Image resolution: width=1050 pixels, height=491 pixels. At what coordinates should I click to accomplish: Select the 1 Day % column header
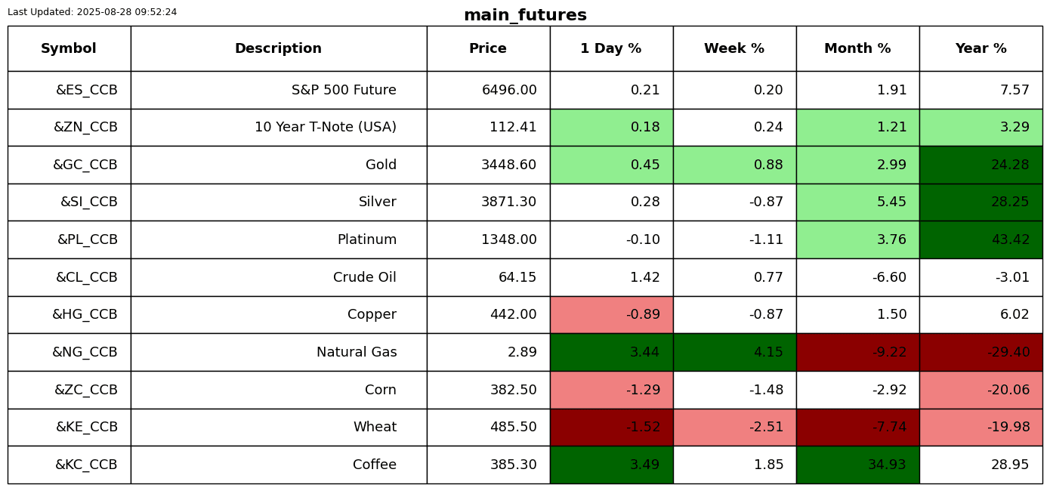tap(611, 49)
